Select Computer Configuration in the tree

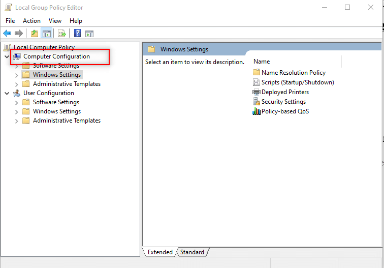[x=56, y=56]
